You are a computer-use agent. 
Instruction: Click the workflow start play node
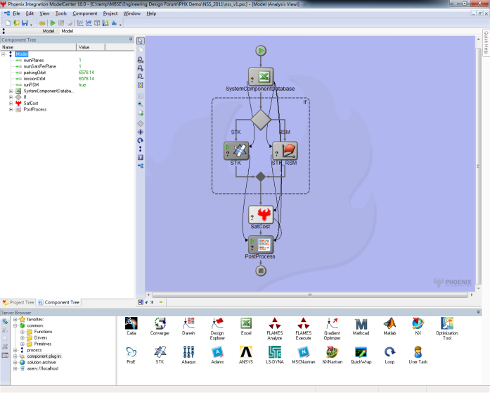261,51
